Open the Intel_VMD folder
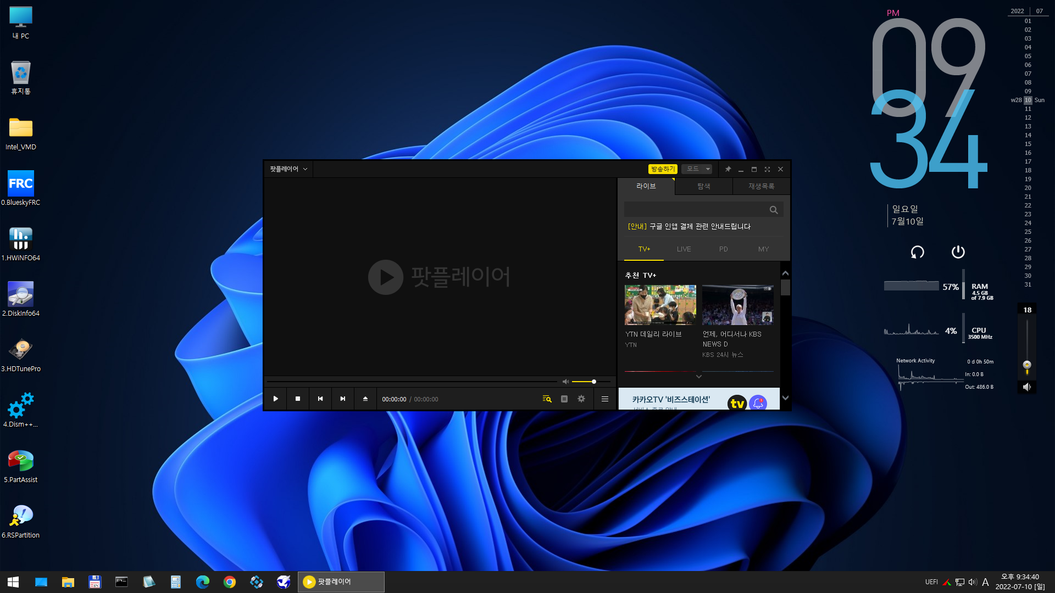This screenshot has height=593, width=1055. point(21,133)
